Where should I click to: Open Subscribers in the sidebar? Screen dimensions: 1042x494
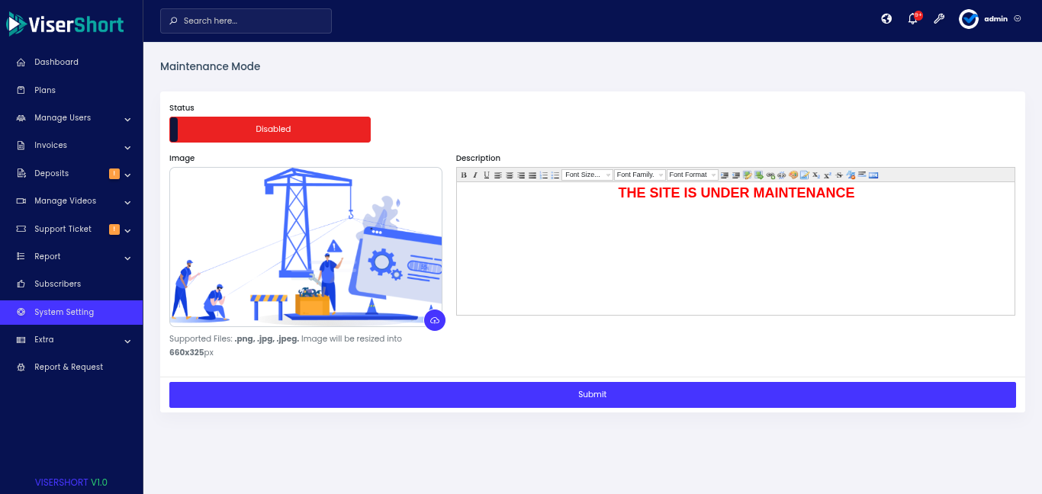click(57, 284)
